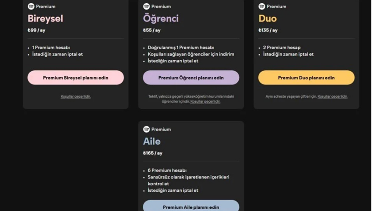Click the Spotify logo on the Aile card
This screenshot has height=211, width=375.
click(x=146, y=129)
